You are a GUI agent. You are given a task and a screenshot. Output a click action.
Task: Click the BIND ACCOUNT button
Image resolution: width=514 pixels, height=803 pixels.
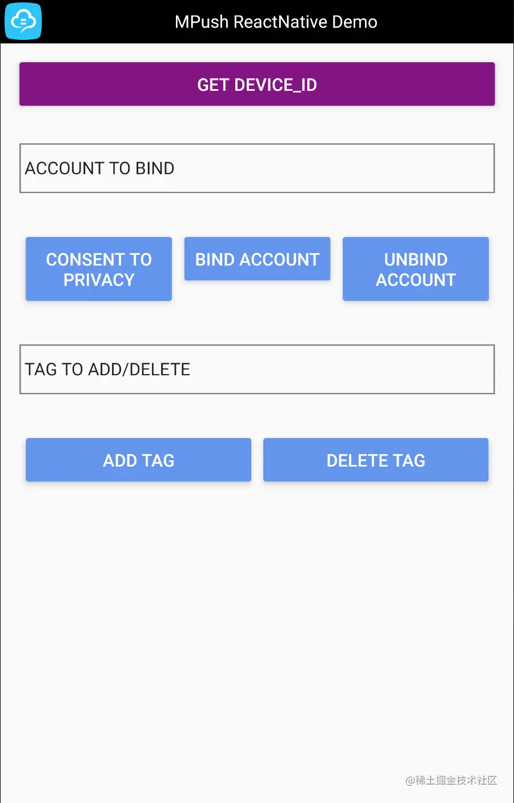point(257,259)
